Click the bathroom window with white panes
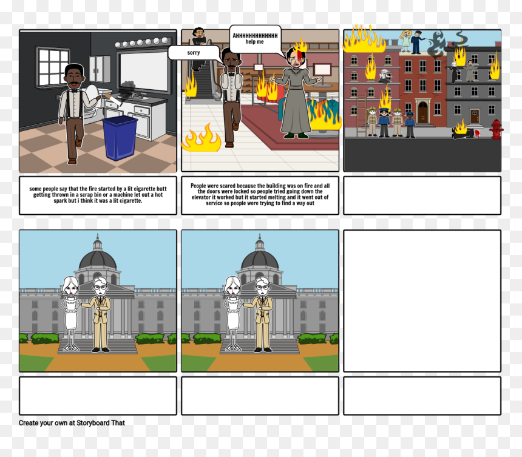Viewport: 522px width, 457px height. (53, 67)
